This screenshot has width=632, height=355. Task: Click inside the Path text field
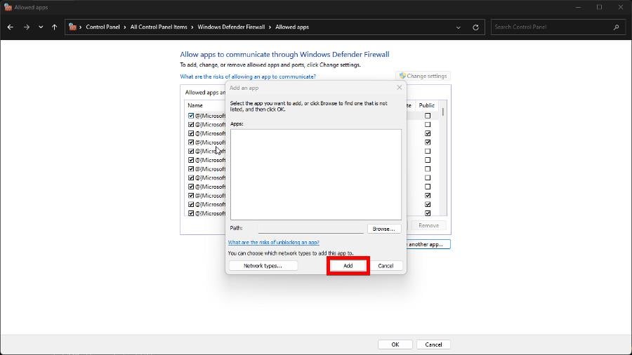click(x=311, y=229)
